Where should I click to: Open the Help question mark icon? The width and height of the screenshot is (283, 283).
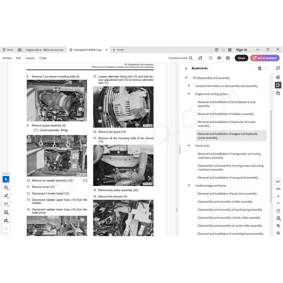coord(217,50)
